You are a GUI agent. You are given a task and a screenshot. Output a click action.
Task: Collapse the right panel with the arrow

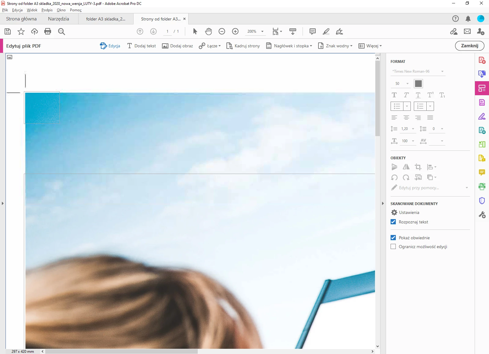[383, 203]
